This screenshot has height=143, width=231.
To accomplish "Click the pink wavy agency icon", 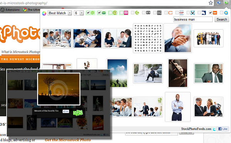I will click(126, 13).
